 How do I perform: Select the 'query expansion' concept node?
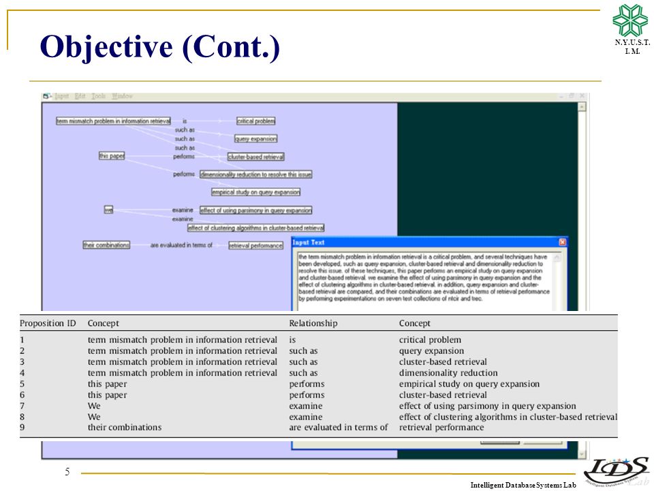[255, 138]
